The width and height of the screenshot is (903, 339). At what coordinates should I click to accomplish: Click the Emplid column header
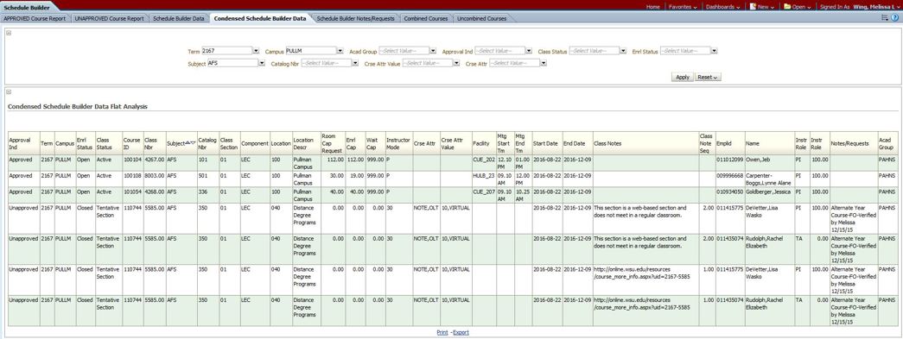pos(729,142)
